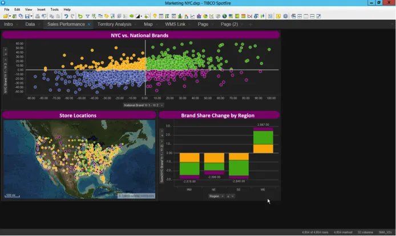Click '4,854 of 4,854 rows' in status bar
Screen dimensions: 396x236
pyautogui.click(x=315, y=232)
